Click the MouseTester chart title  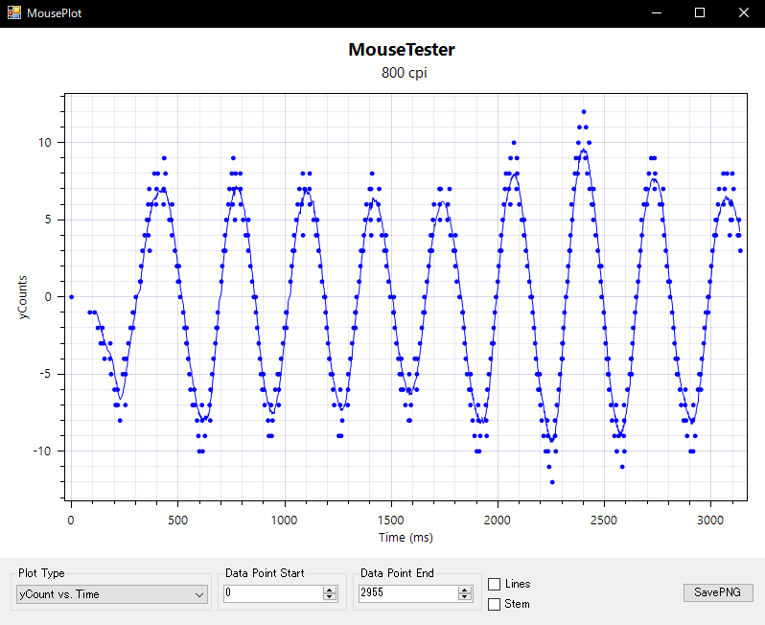click(402, 50)
